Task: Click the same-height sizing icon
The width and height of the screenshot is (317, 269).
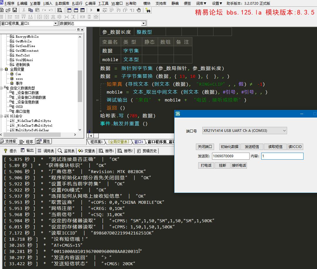Action: [89, 17]
